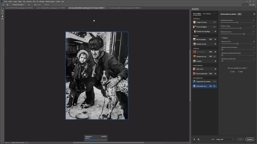Select the Subtract from selection tool
This screenshot has width=257, height=144.
[x=2, y=13]
